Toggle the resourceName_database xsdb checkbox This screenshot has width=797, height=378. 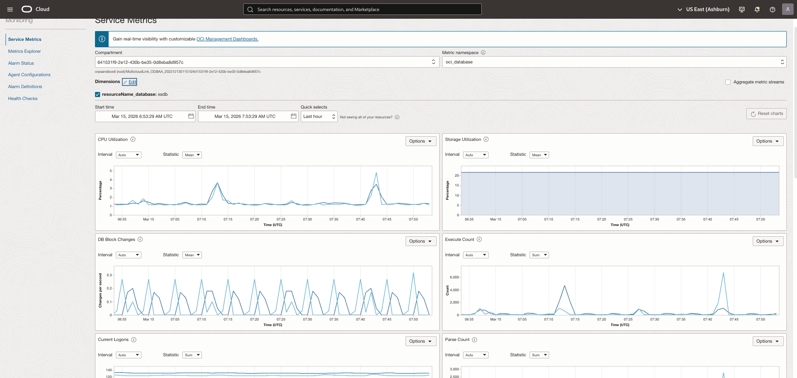pos(98,94)
